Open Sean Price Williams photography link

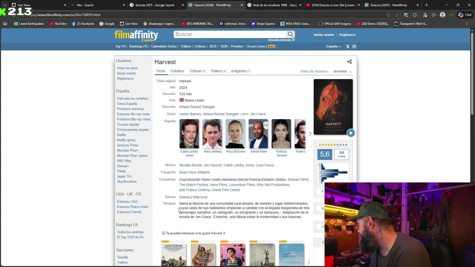(194, 172)
